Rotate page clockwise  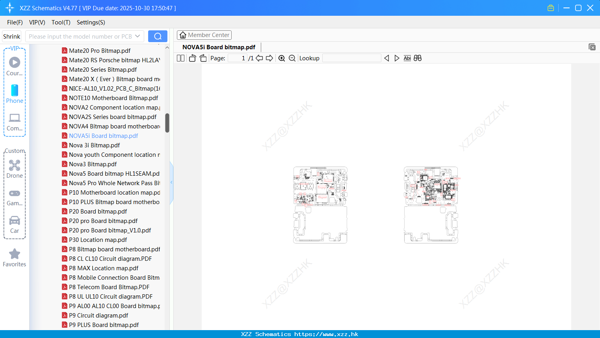[x=203, y=58]
